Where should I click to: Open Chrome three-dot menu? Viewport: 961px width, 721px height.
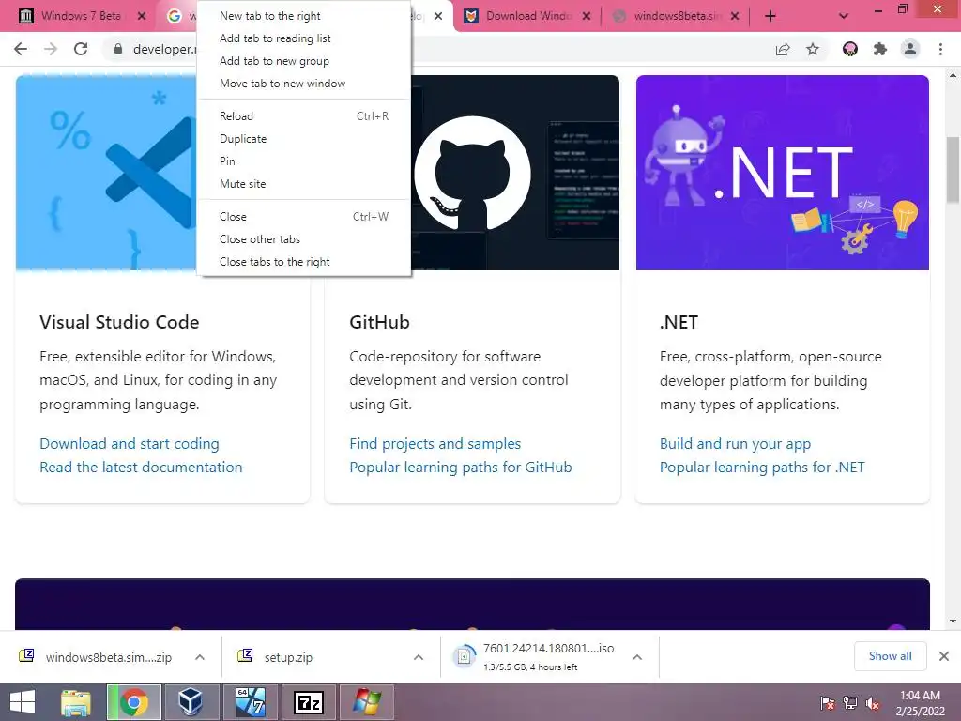(940, 49)
